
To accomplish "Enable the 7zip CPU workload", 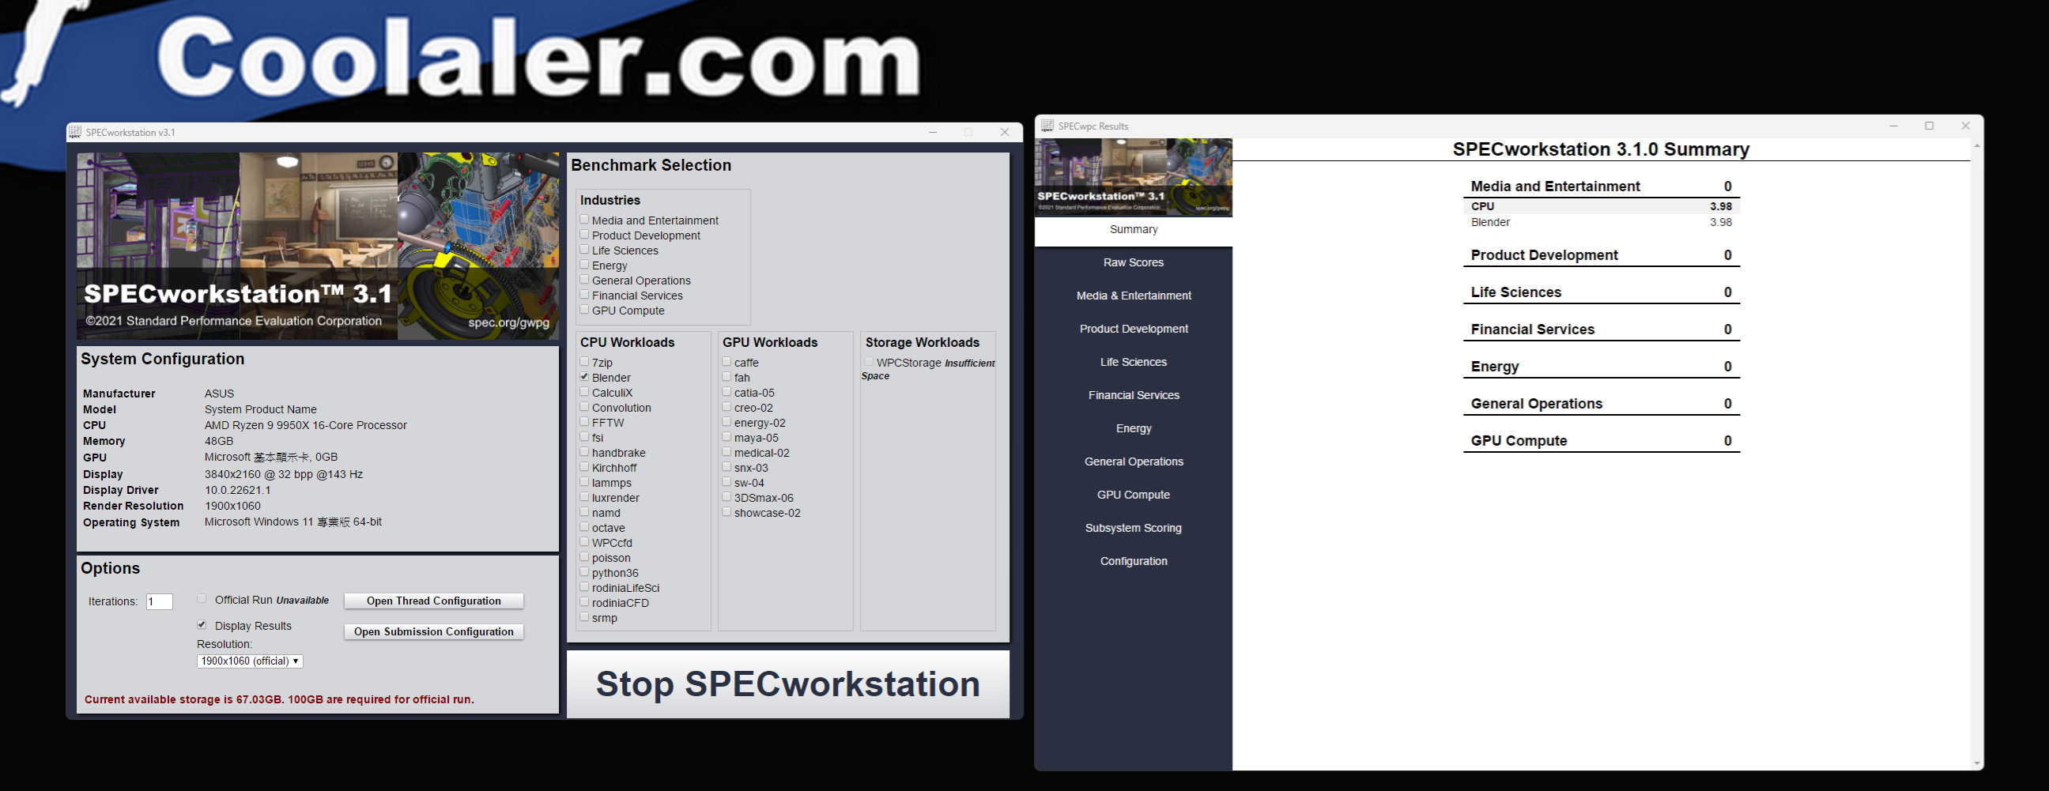I will pos(585,362).
